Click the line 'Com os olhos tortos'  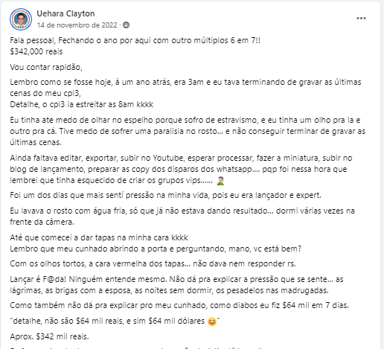tap(153, 263)
